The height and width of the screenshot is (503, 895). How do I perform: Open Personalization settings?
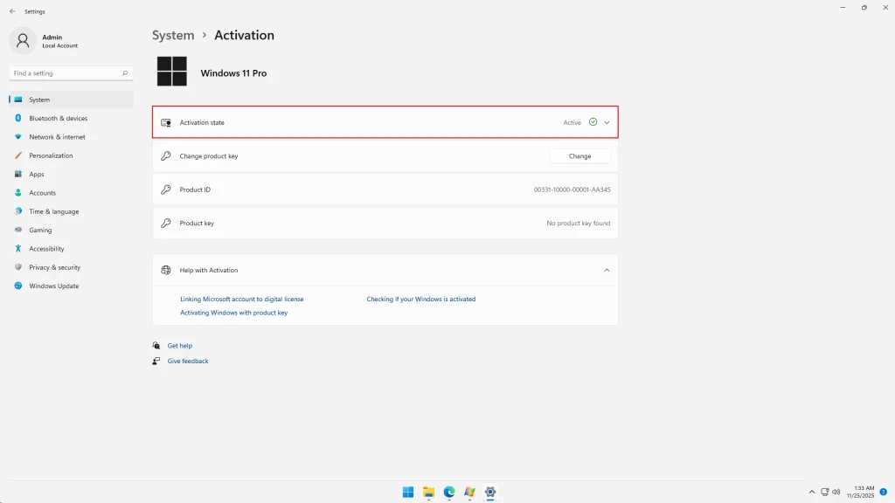[52, 155]
